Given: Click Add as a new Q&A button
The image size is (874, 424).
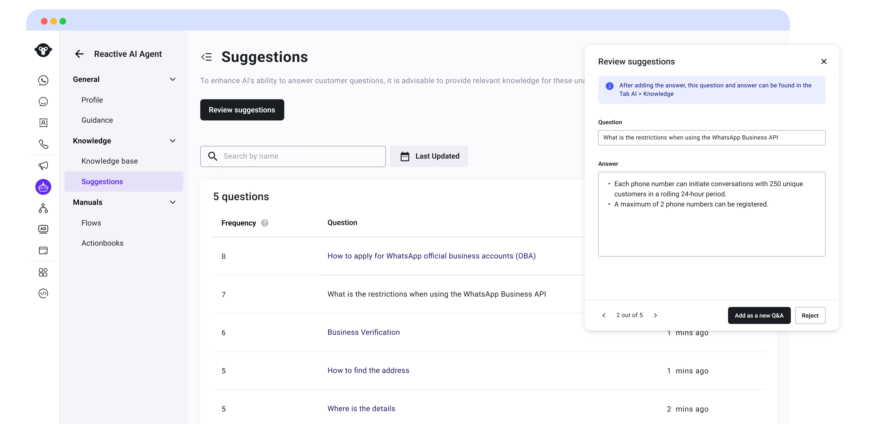Looking at the screenshot, I should [x=759, y=315].
